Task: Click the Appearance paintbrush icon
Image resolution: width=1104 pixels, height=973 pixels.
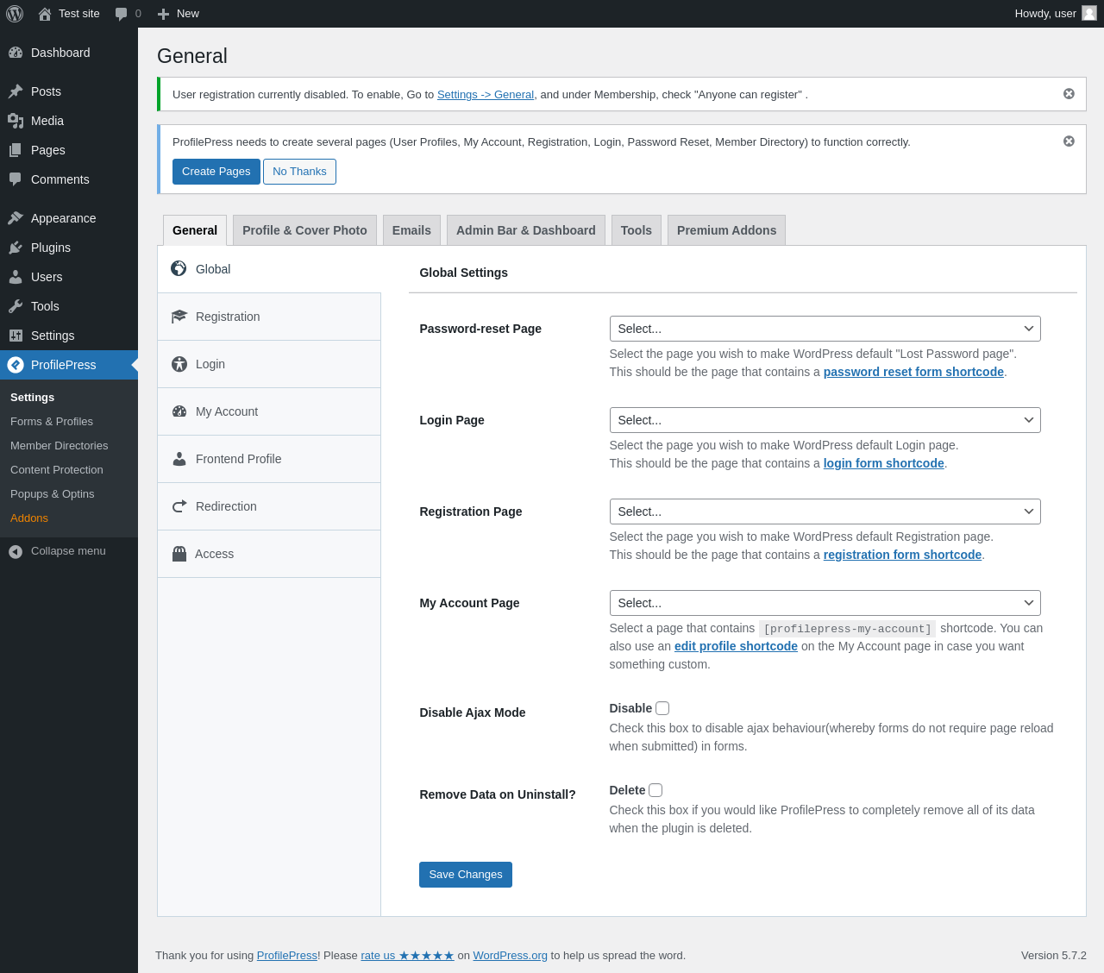Action: [16, 218]
